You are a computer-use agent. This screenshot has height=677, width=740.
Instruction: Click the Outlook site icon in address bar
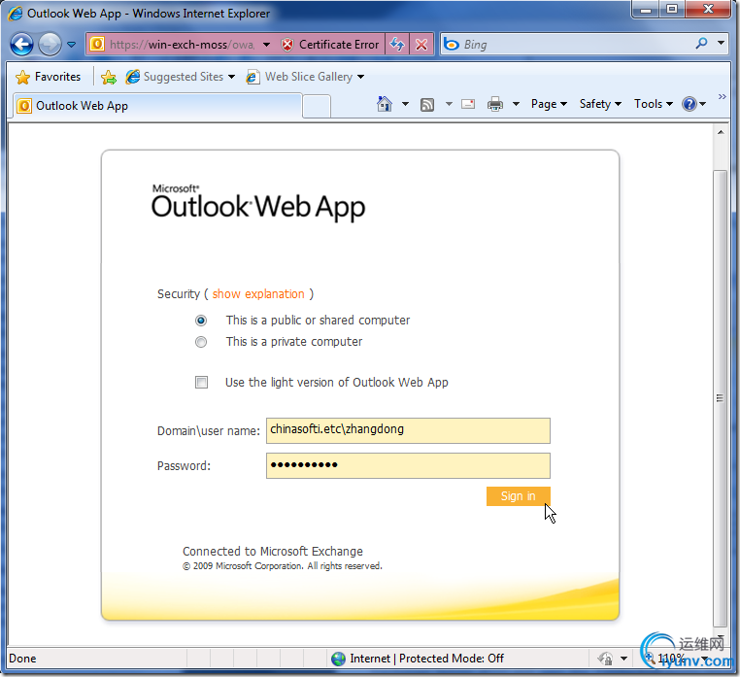coord(97,45)
